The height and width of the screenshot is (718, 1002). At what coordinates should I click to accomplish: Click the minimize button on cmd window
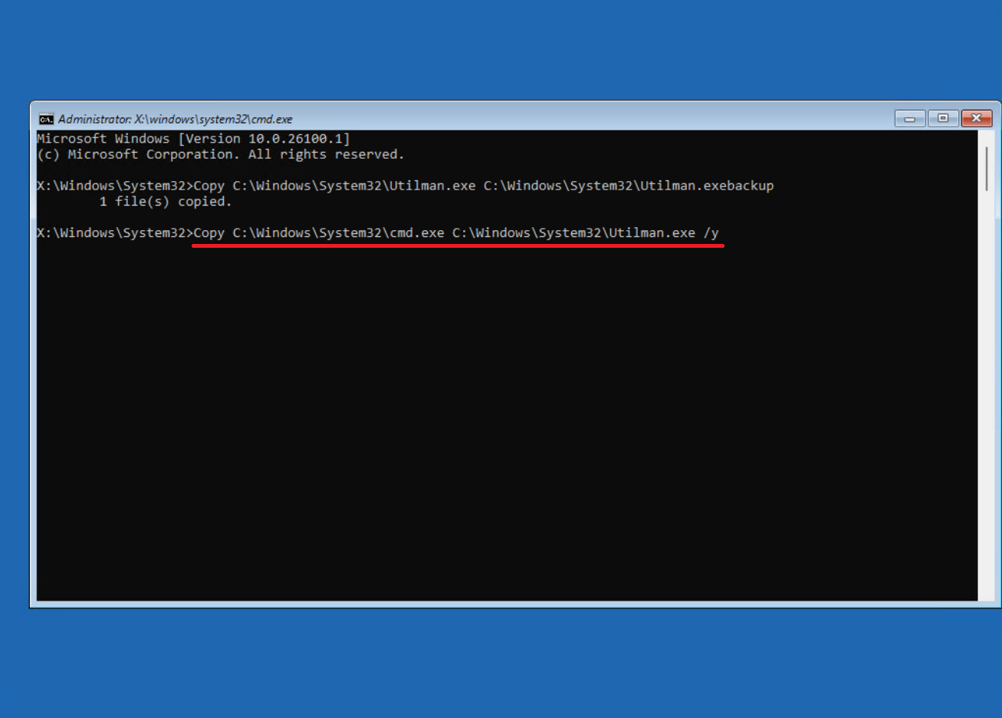(x=909, y=118)
